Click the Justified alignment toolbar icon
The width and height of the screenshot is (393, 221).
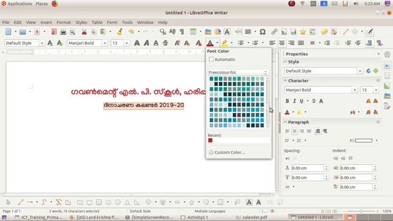point(301,43)
